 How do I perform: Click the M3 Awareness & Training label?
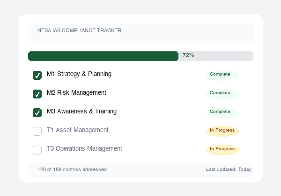click(81, 111)
